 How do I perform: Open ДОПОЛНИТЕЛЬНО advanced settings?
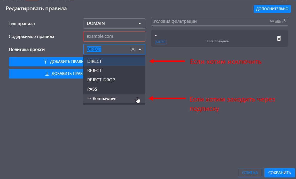[x=272, y=9]
